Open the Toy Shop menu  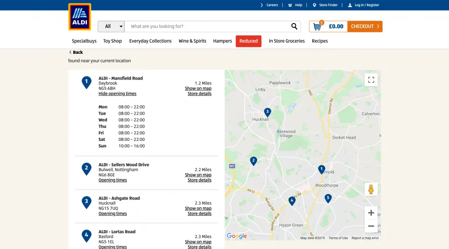pos(113,41)
